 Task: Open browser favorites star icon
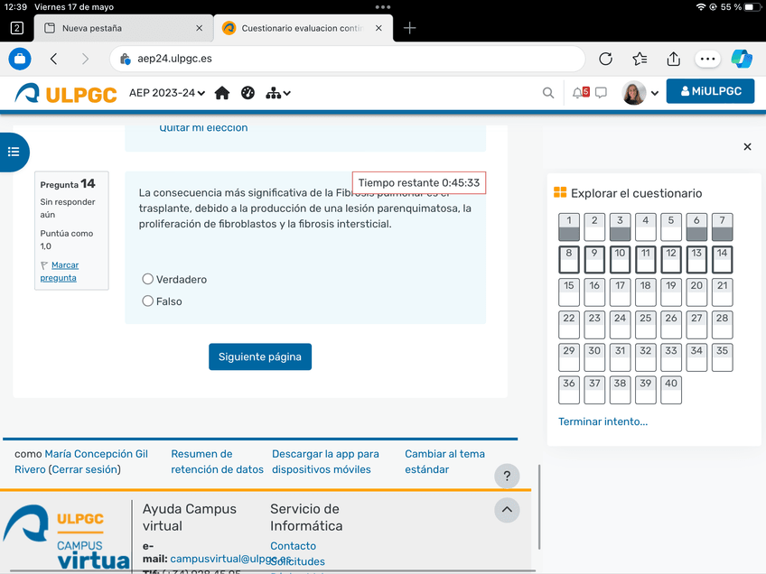(x=640, y=59)
